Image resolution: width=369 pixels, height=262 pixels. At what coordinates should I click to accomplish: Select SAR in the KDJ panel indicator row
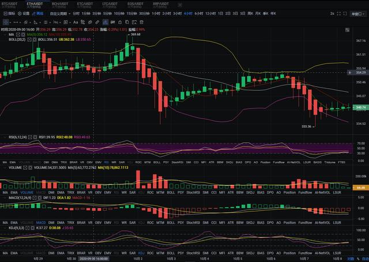(x=133, y=253)
